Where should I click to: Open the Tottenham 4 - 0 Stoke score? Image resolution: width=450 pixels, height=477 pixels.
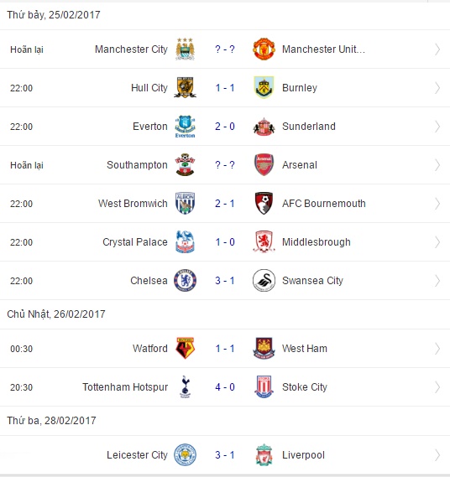point(225,387)
